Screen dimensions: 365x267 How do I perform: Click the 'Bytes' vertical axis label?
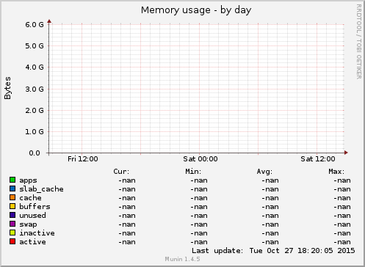coord(7,88)
